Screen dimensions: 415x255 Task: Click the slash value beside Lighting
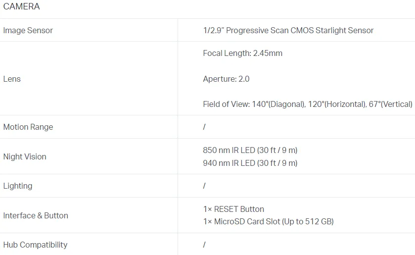coord(204,186)
